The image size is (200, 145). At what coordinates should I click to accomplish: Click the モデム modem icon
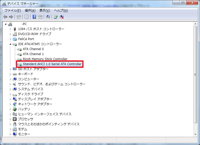point(15,129)
